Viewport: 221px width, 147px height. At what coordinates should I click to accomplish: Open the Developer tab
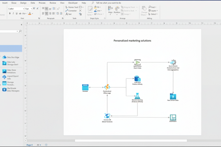click(73, 3)
